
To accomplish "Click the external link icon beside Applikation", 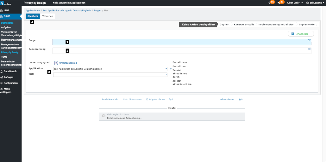I will point(170,69).
